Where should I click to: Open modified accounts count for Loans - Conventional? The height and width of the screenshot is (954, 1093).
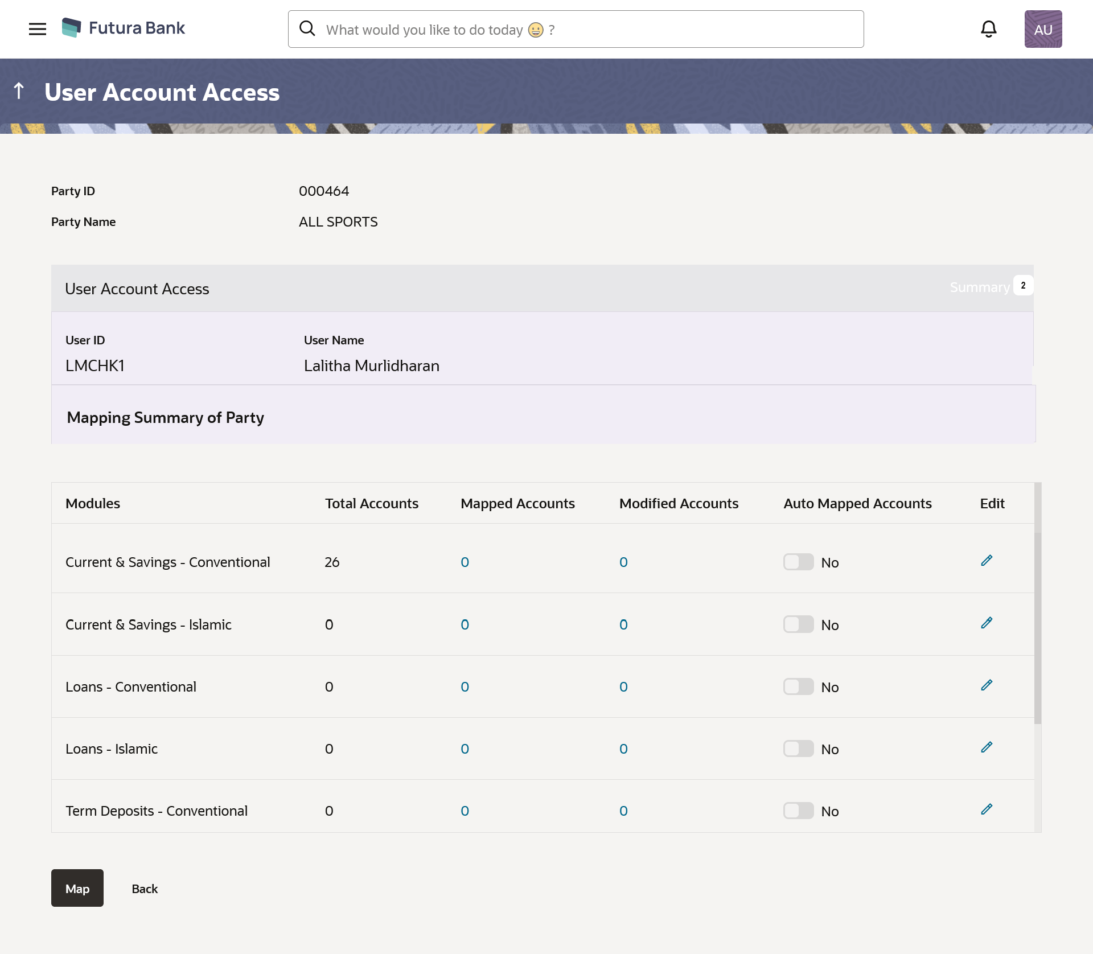pyautogui.click(x=623, y=687)
